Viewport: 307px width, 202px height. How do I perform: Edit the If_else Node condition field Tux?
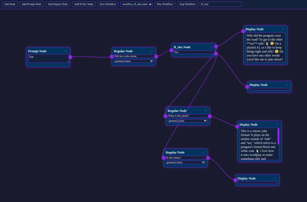(x=195, y=52)
